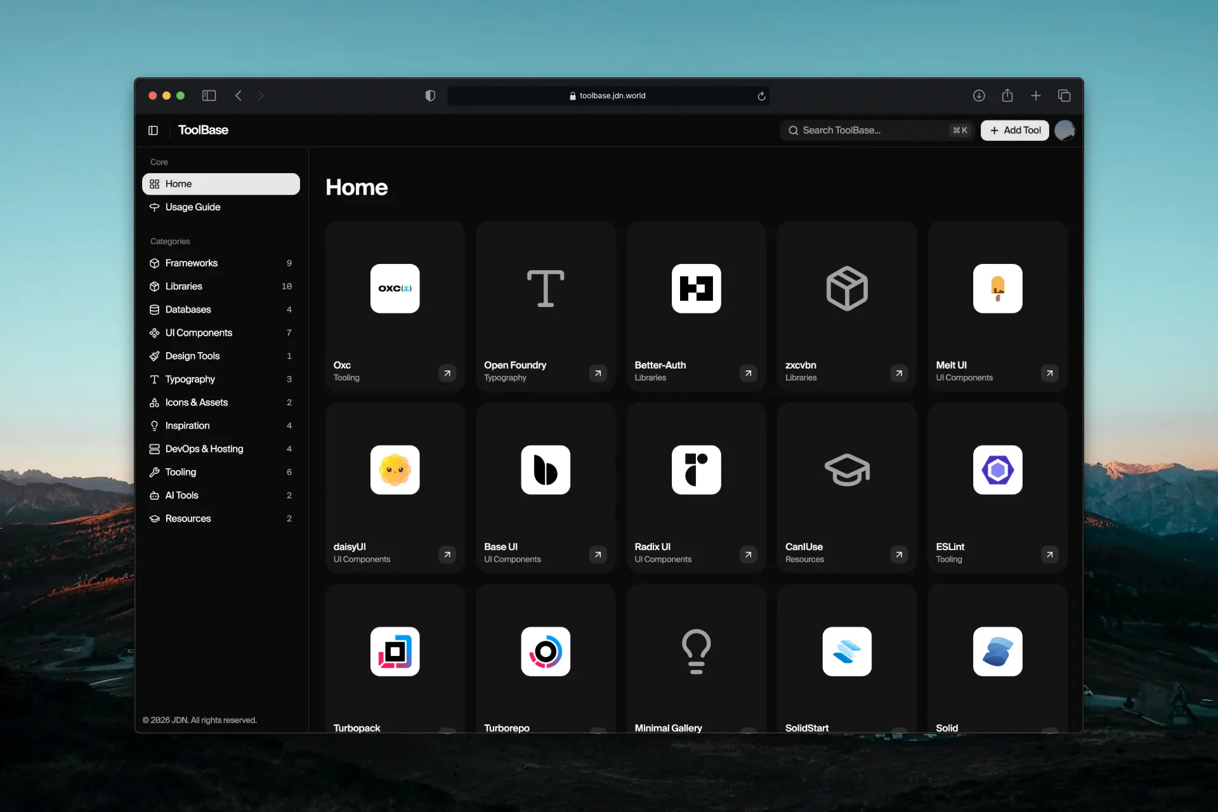
Task: Click the toolbase.jdn.world address bar
Action: 608,96
